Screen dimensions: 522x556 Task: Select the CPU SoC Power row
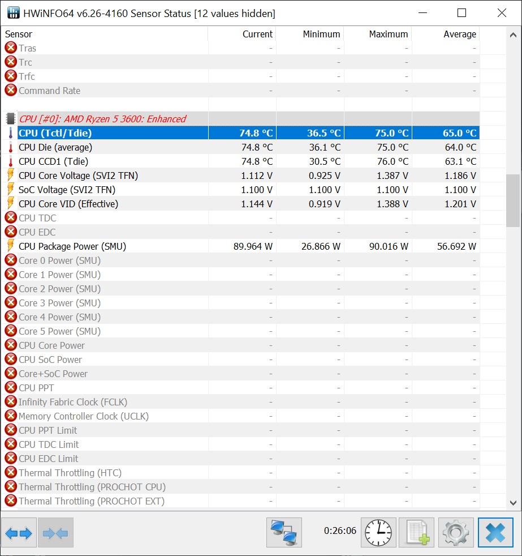[240, 360]
